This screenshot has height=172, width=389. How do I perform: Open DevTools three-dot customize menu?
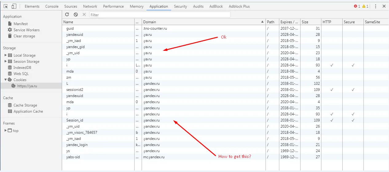[375, 6]
